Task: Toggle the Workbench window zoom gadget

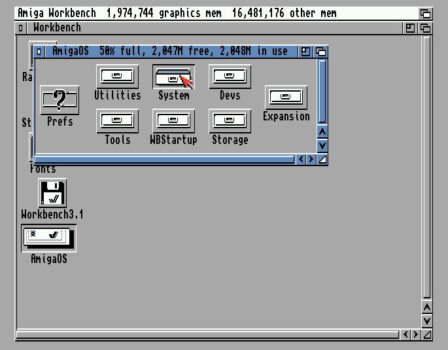Action: coord(410,27)
